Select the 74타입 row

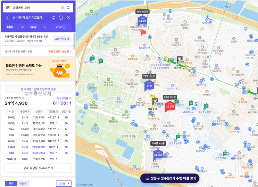pyautogui.click(x=38, y=141)
